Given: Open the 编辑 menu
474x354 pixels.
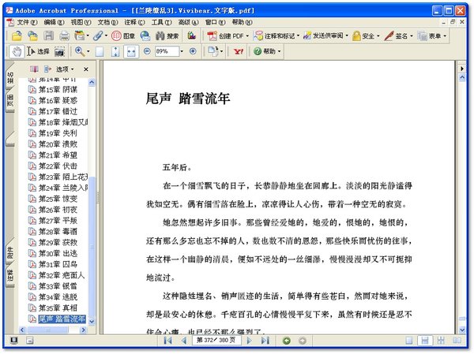Looking at the screenshot, I should 54,22.
